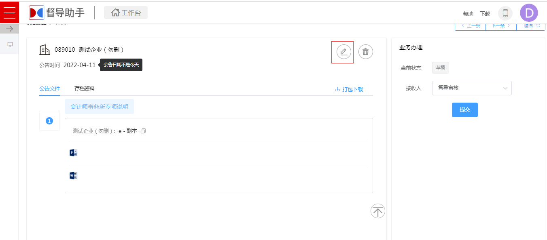Click the back-to-top arrow icon
The width and height of the screenshot is (547, 240).
[378, 211]
